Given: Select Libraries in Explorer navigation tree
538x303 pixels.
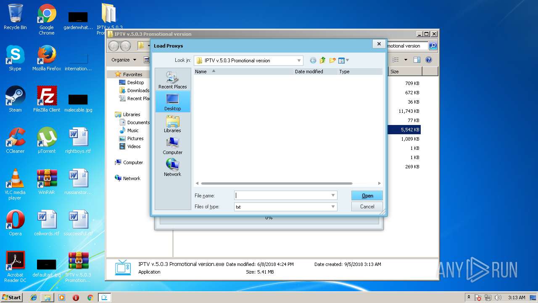Looking at the screenshot, I should pyautogui.click(x=132, y=114).
